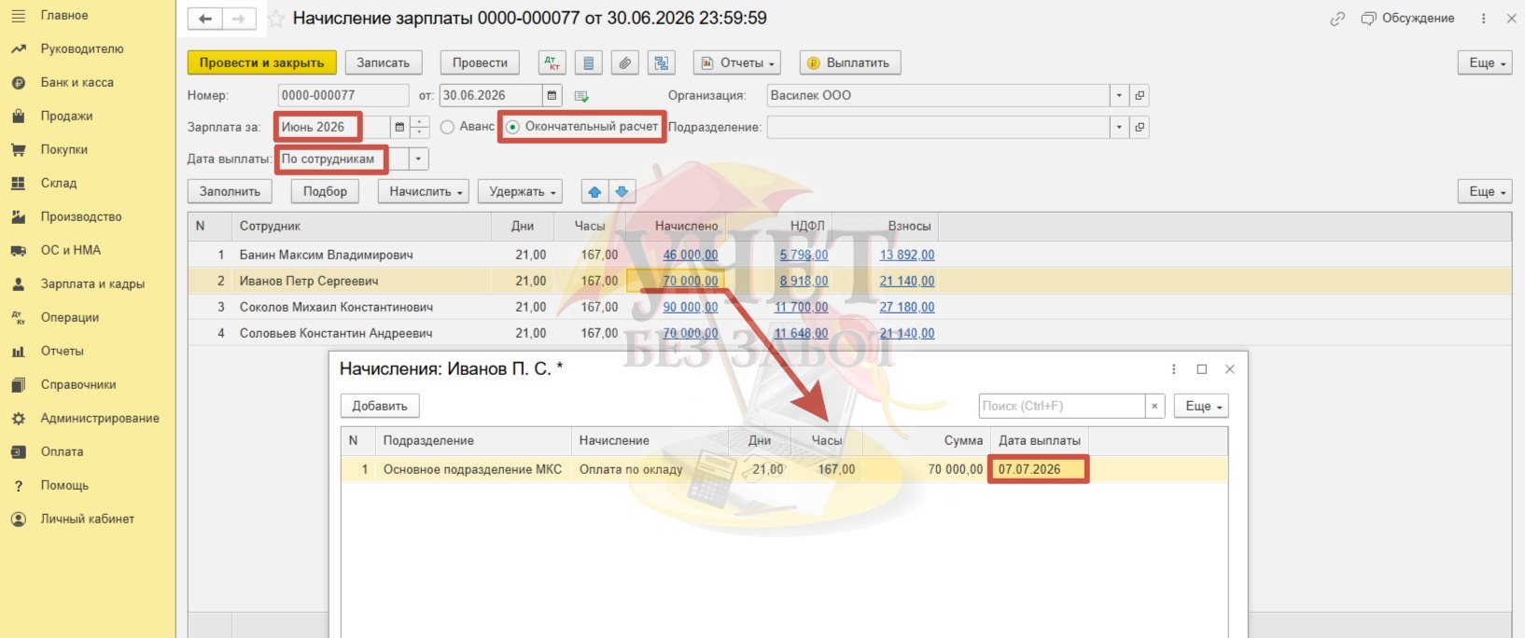The image size is (1525, 638).
Task: Click the Провести button
Action: click(x=480, y=63)
